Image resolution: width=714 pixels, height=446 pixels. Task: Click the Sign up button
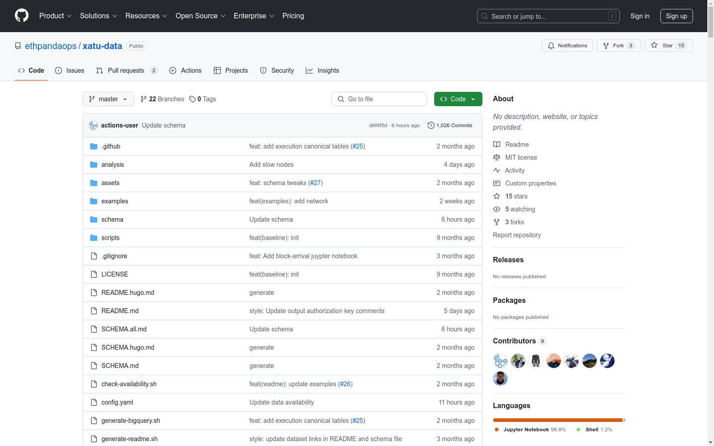(x=677, y=16)
